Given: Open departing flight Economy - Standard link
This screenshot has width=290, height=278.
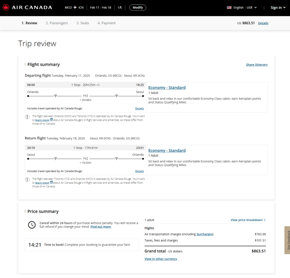Looking at the screenshot, I should coord(167,87).
